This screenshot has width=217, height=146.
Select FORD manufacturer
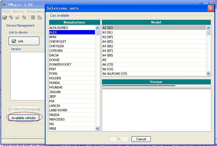pos(72,74)
